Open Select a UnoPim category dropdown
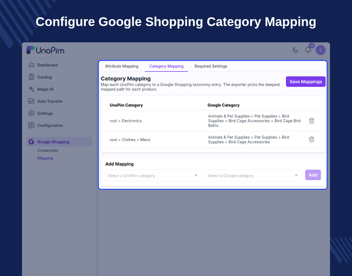 tap(154, 176)
